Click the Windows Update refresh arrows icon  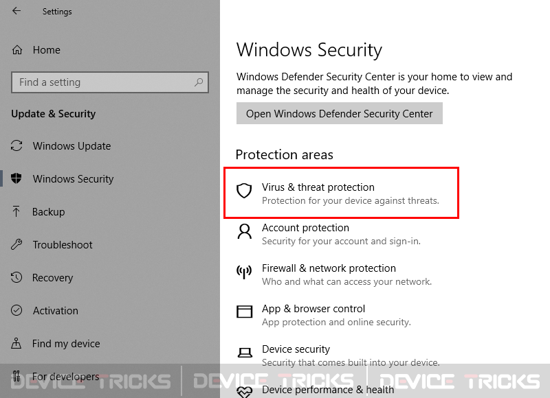[x=16, y=145]
